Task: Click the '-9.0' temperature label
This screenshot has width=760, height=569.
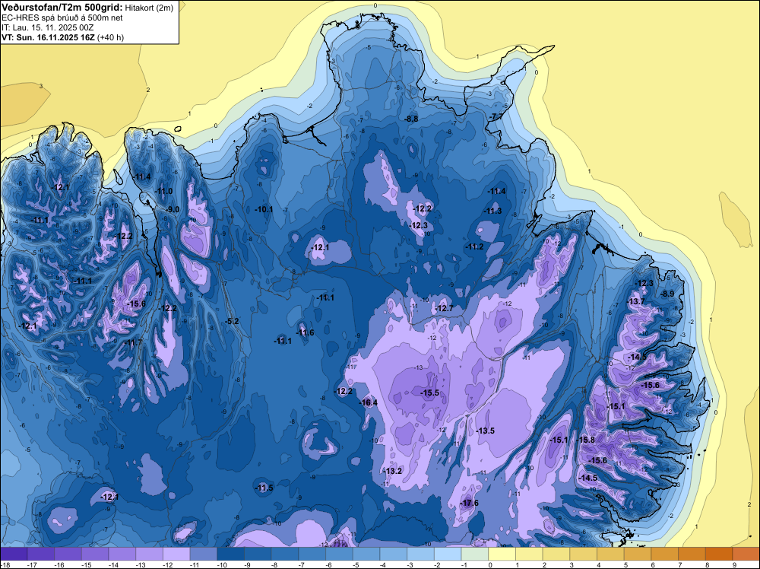Action: coord(173,209)
